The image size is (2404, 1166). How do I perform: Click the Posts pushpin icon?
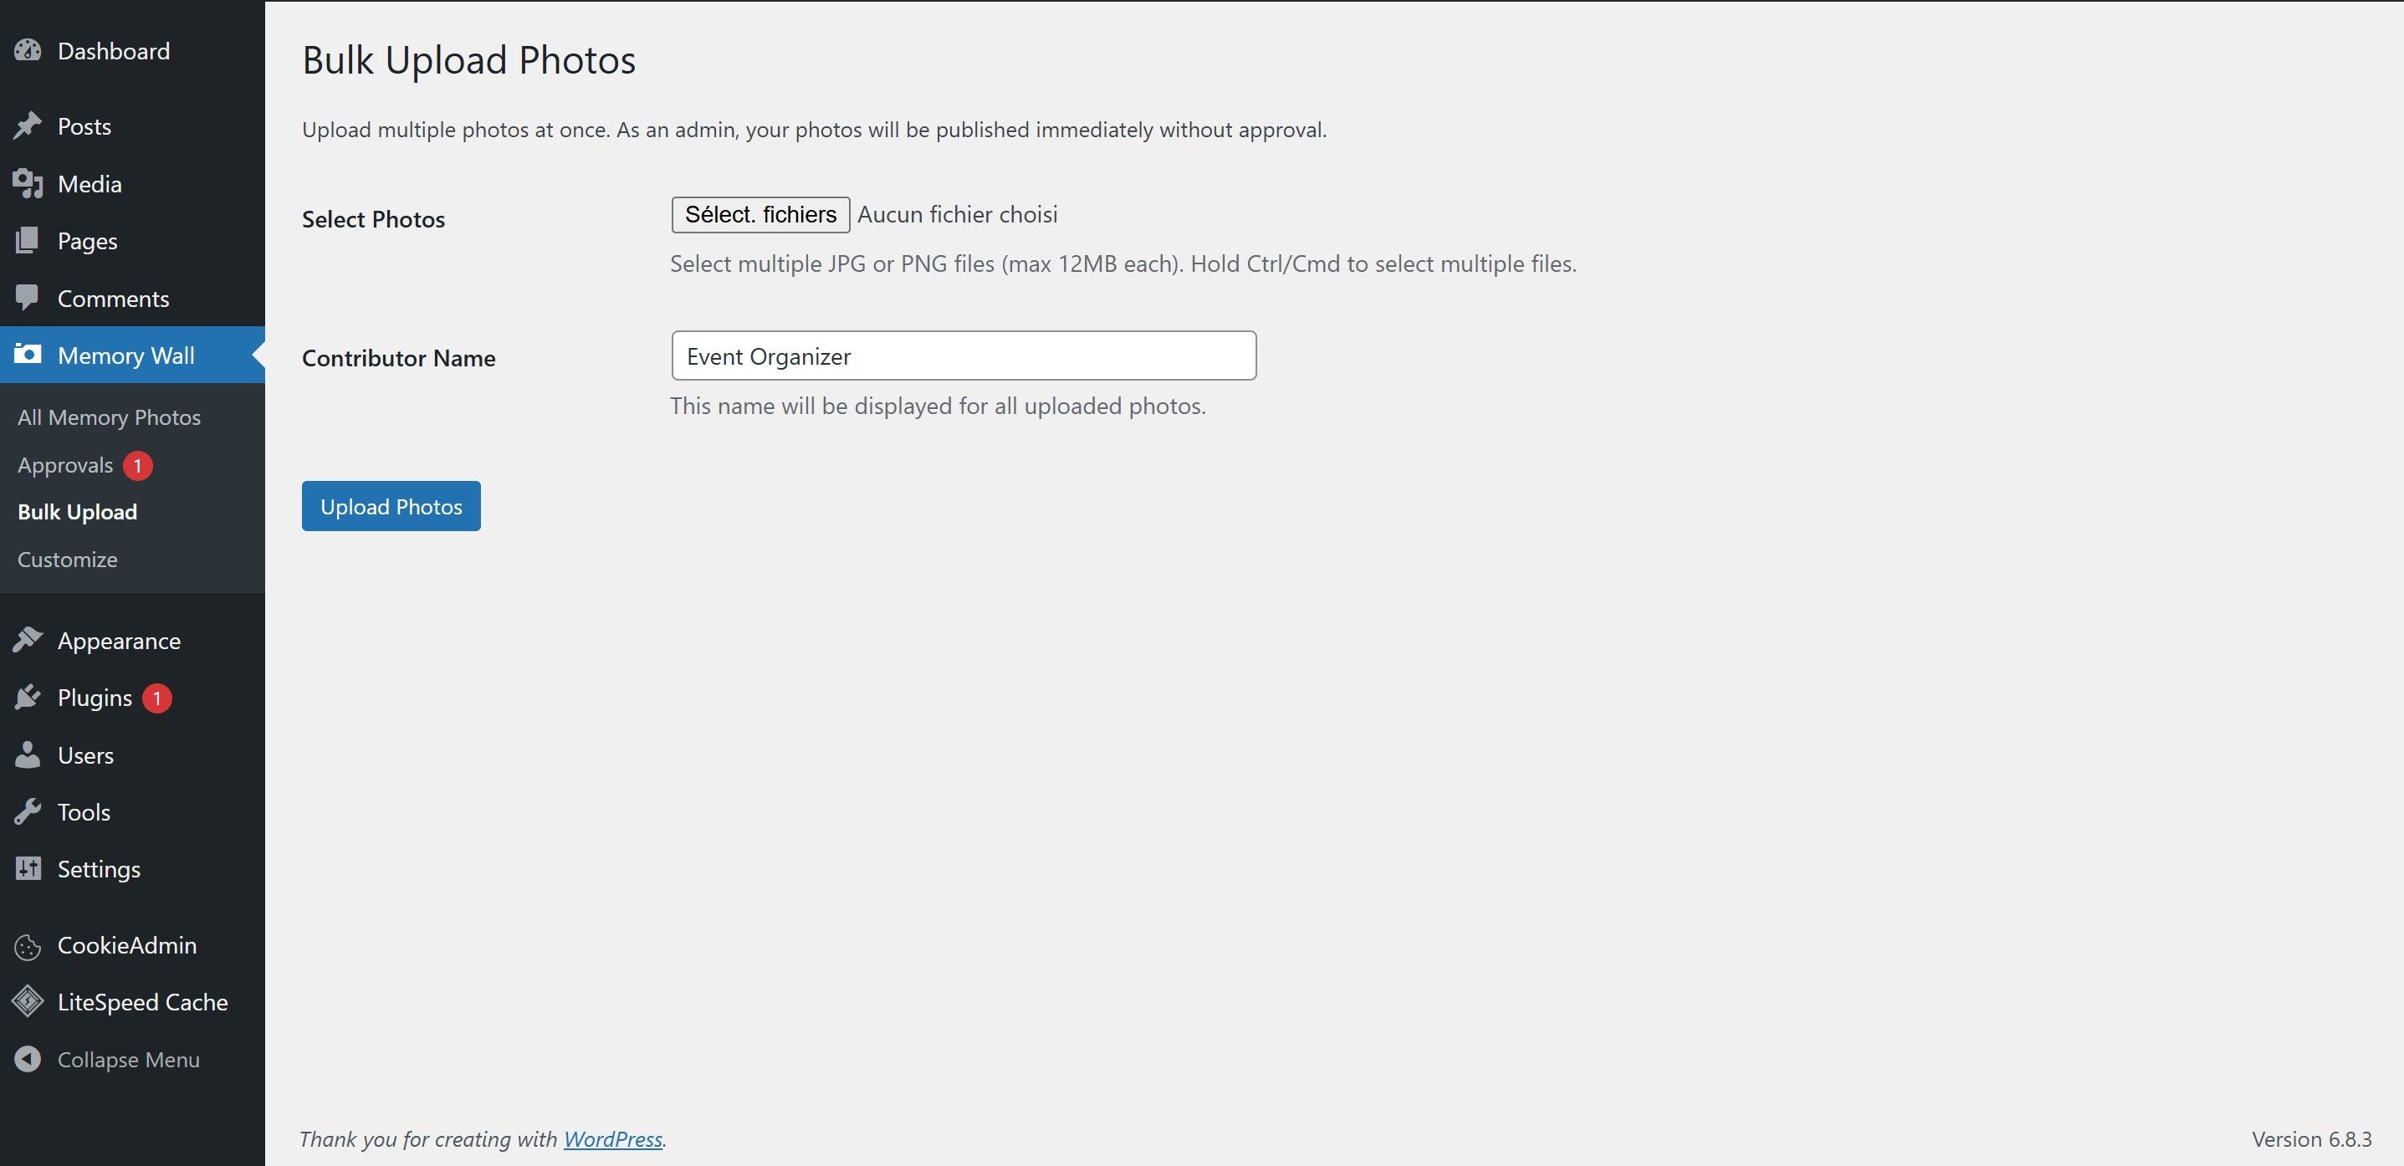coord(28,126)
